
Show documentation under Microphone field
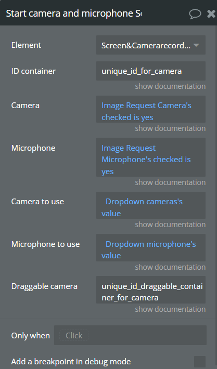point(170,182)
